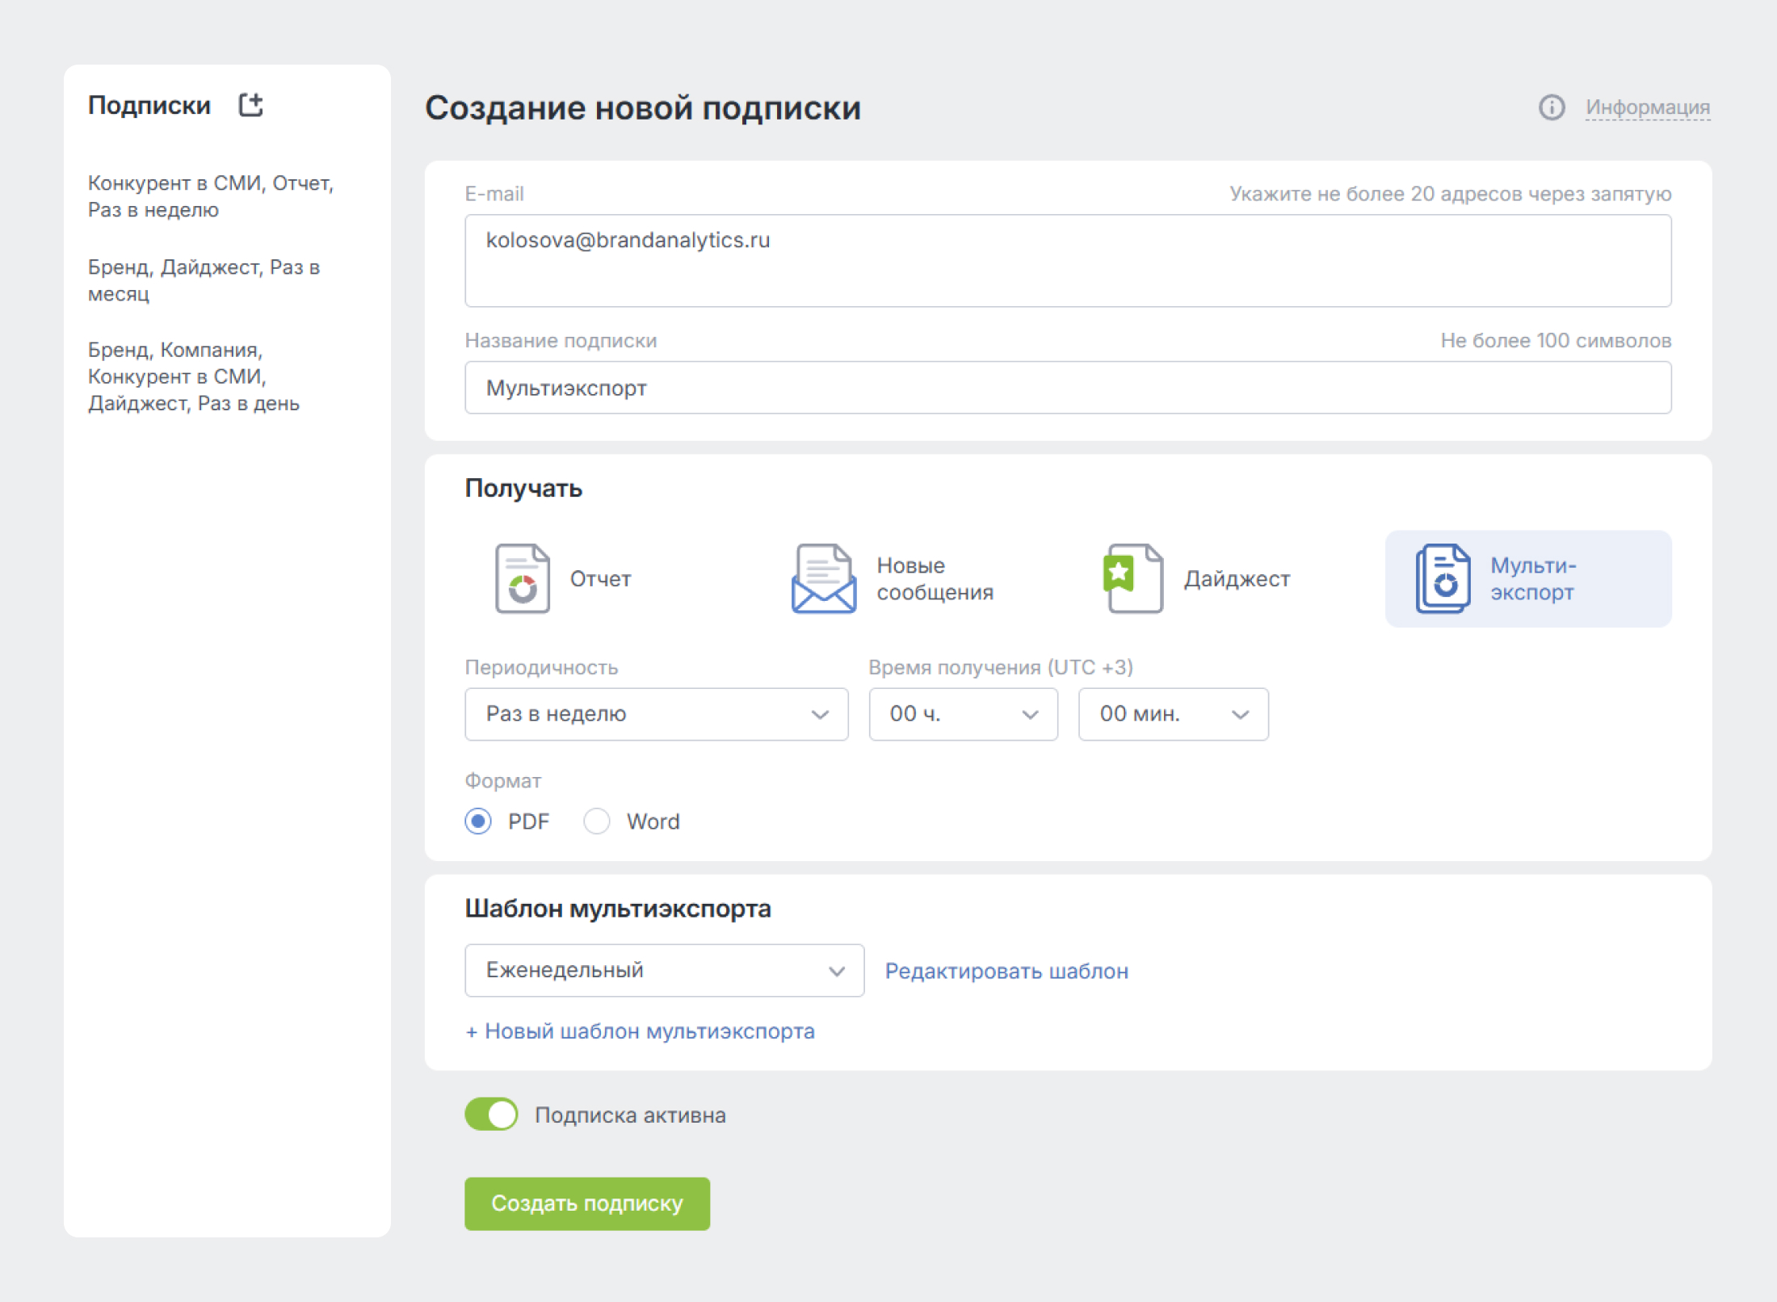Select the Отчет report icon

pyautogui.click(x=523, y=578)
